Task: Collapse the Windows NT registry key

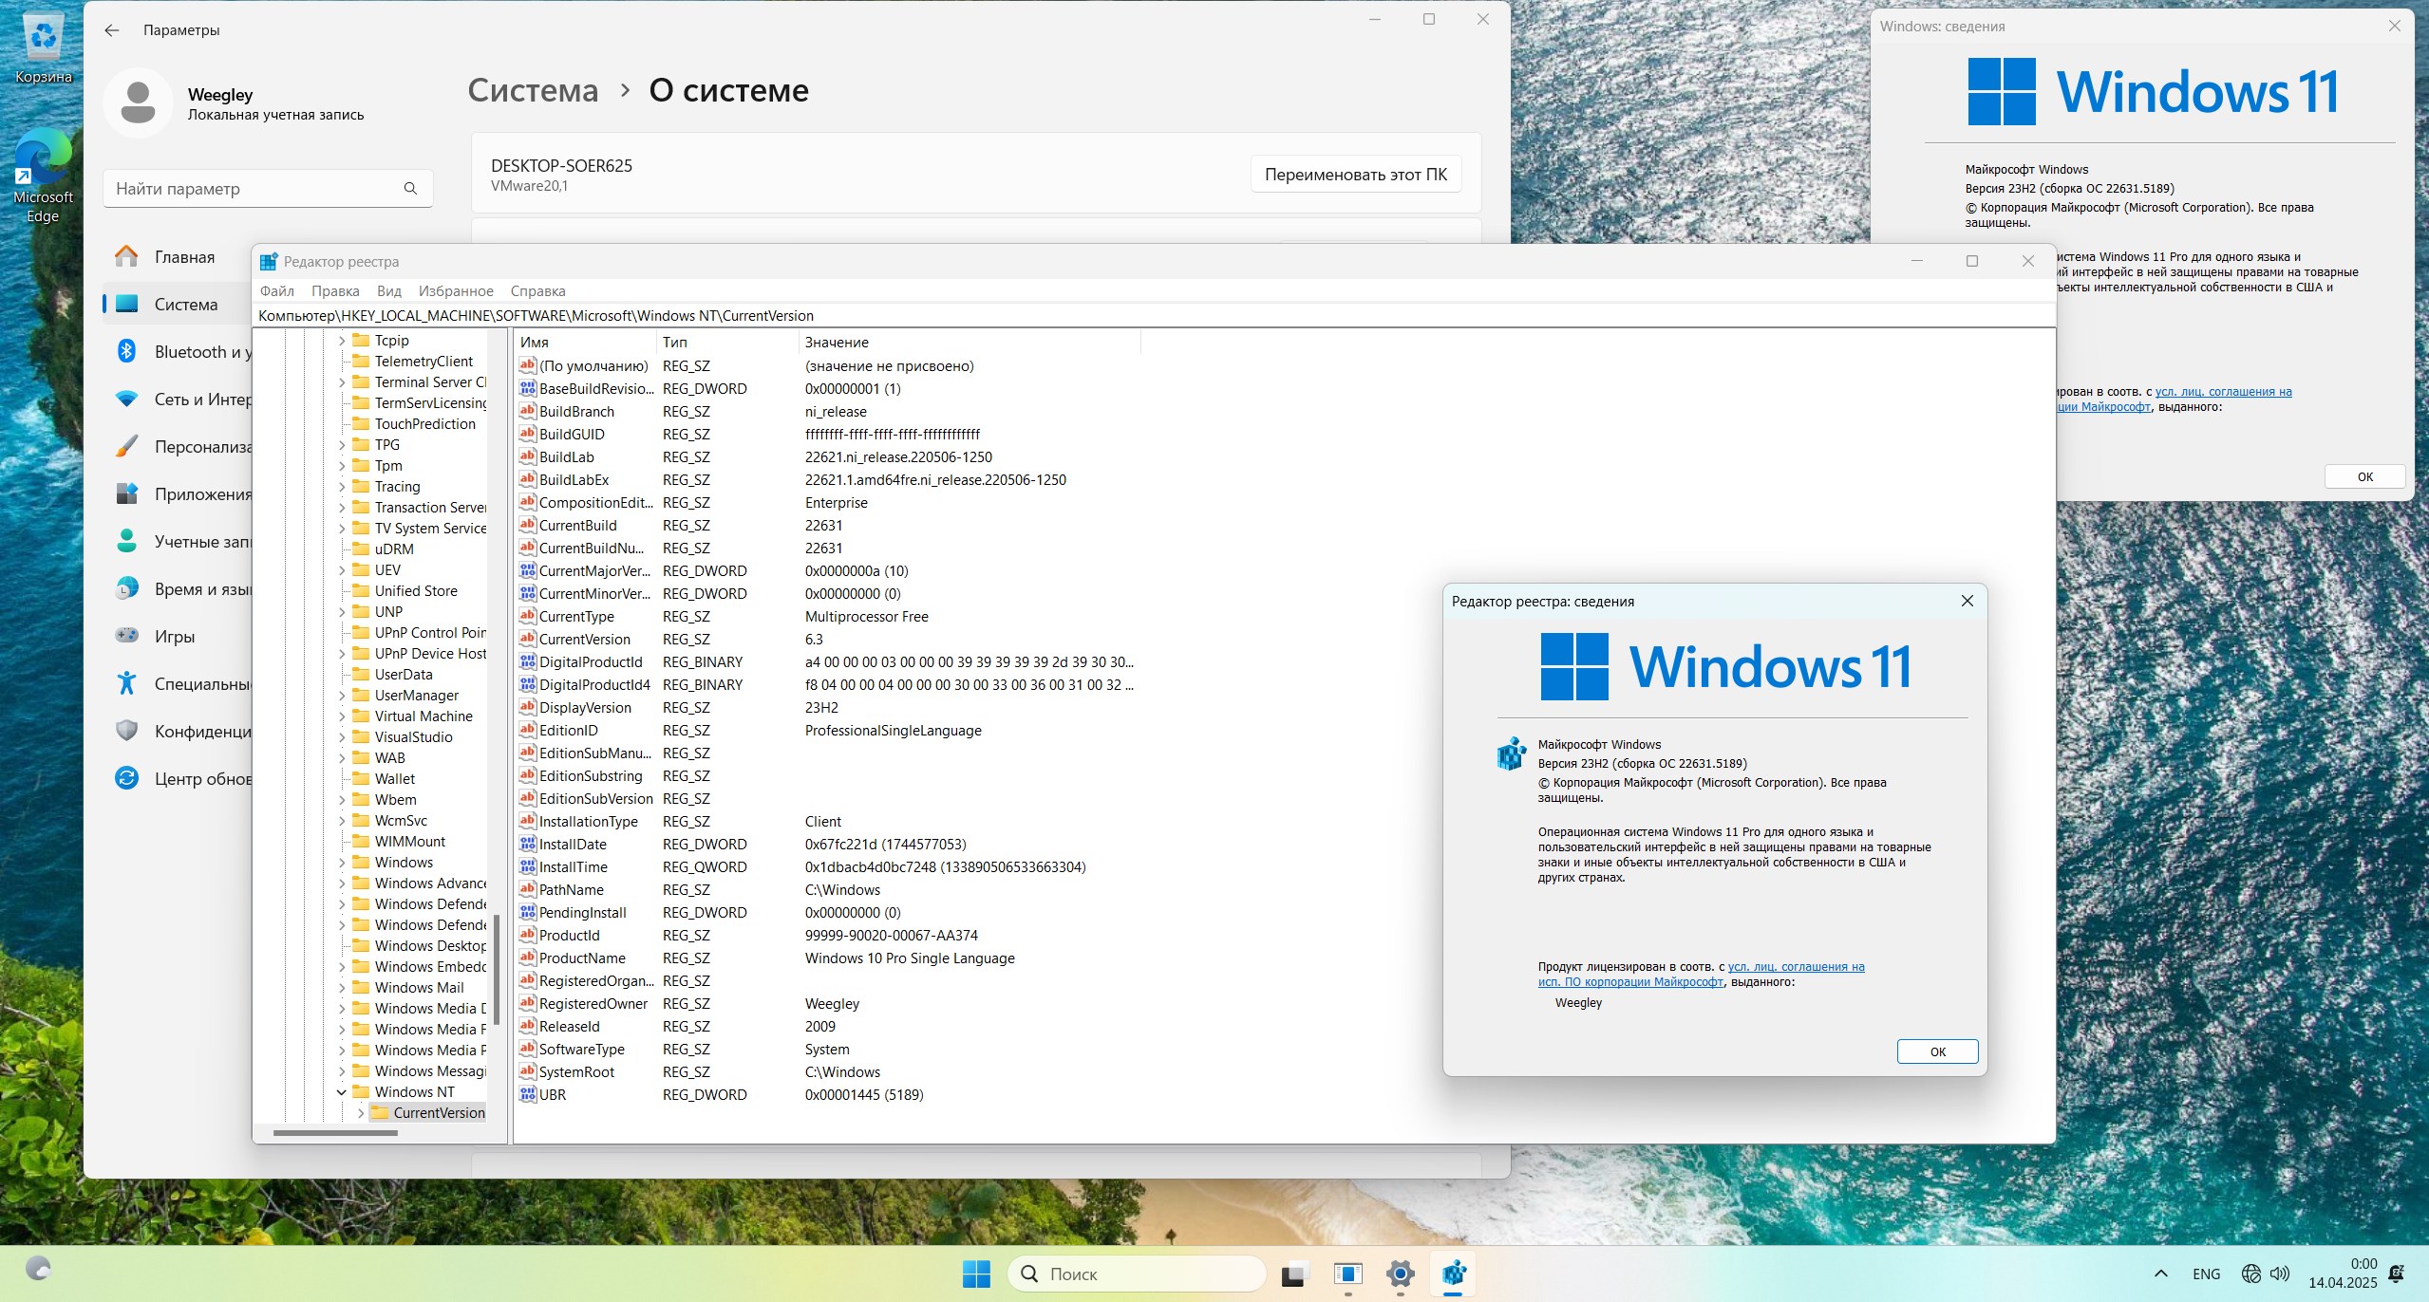Action: [x=342, y=1091]
